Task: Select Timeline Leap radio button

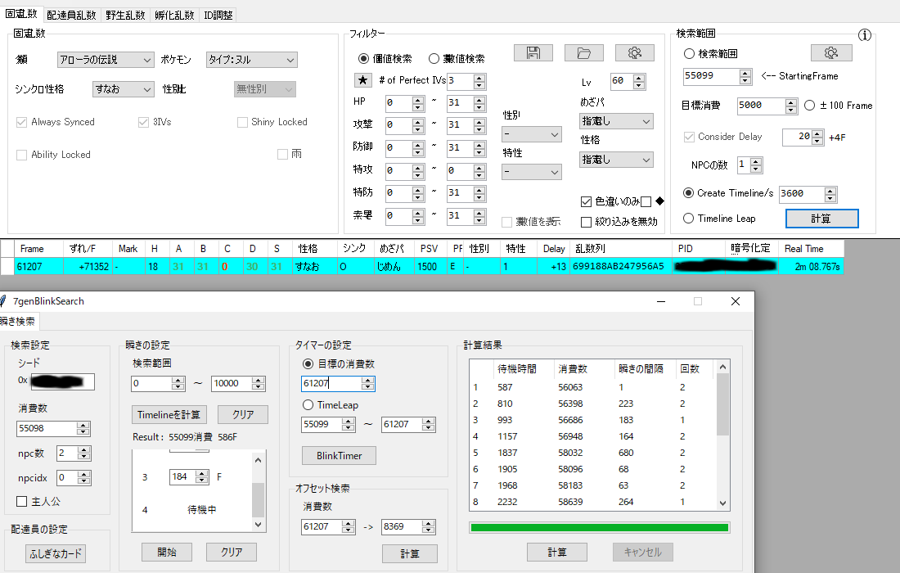Action: click(x=688, y=219)
